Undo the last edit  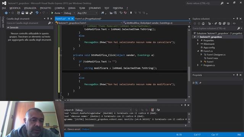37,13
